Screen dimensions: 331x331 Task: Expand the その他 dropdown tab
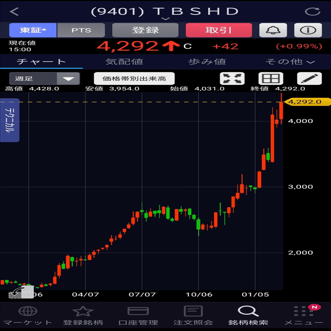[x=290, y=62]
